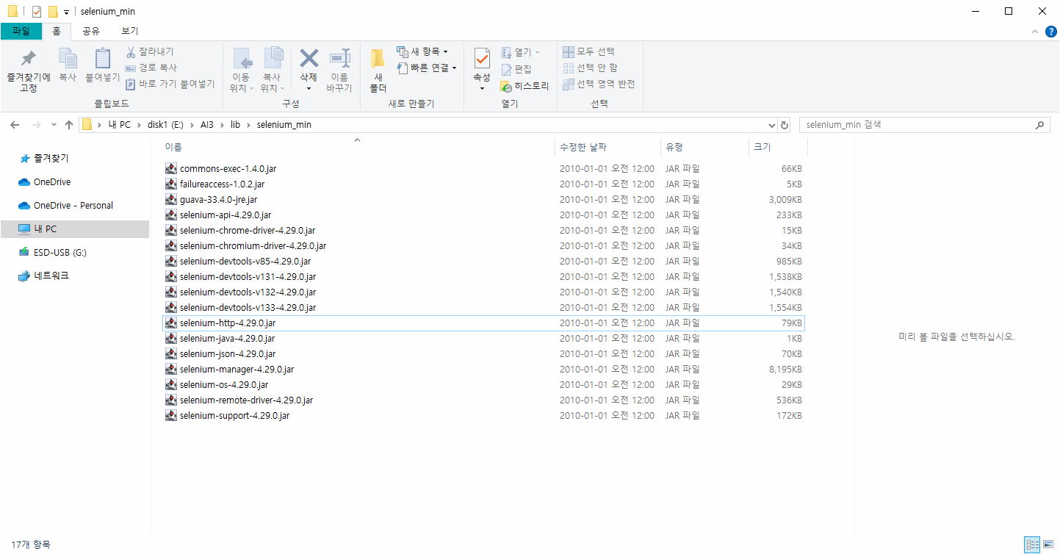
Task: Switch to large icons view in status bar
Action: click(1047, 544)
